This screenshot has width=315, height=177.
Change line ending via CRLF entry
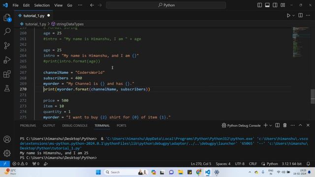click(252, 164)
